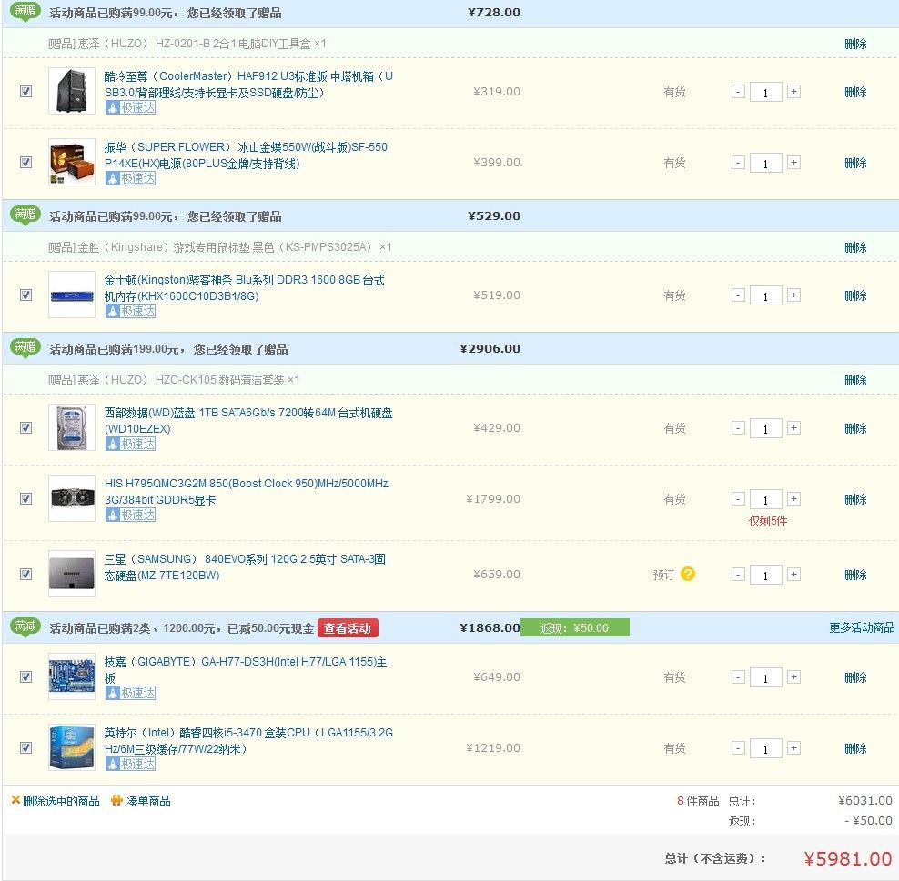Viewport: 899px width, 881px height.
Task: Click quantity field for CoolerMaster case
Action: [x=766, y=92]
